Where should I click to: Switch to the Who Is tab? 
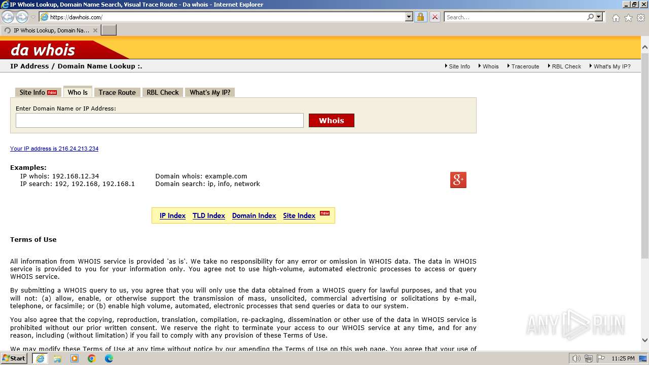pos(78,92)
